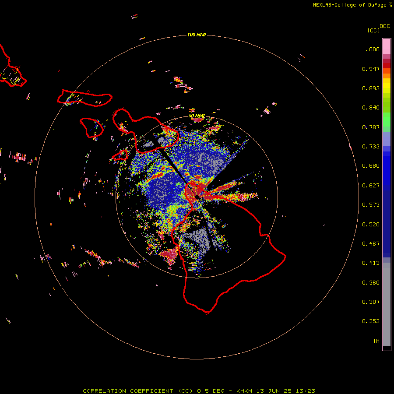The height and width of the screenshot is (394, 394).
Task: Click the 0.307 color scale value
Action: tap(371, 302)
